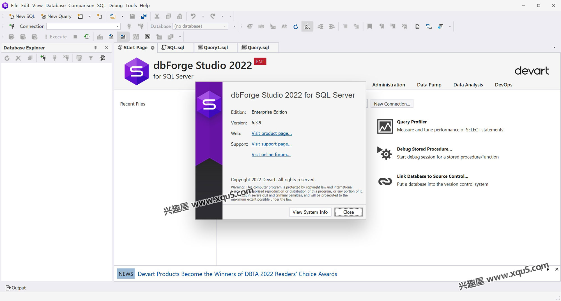Viewport: 561px width, 301px height.
Task: Toggle the highlighted results-as-grid icon
Action: pos(123,37)
